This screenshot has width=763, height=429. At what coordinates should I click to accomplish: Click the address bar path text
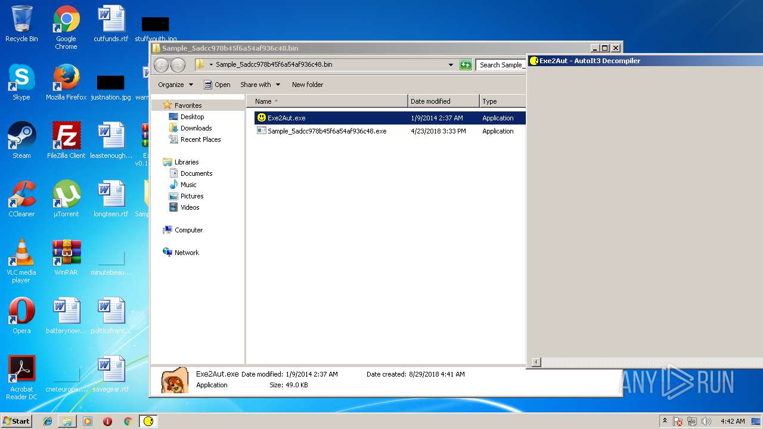tap(274, 65)
